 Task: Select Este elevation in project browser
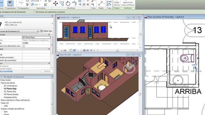(x=6, y=111)
